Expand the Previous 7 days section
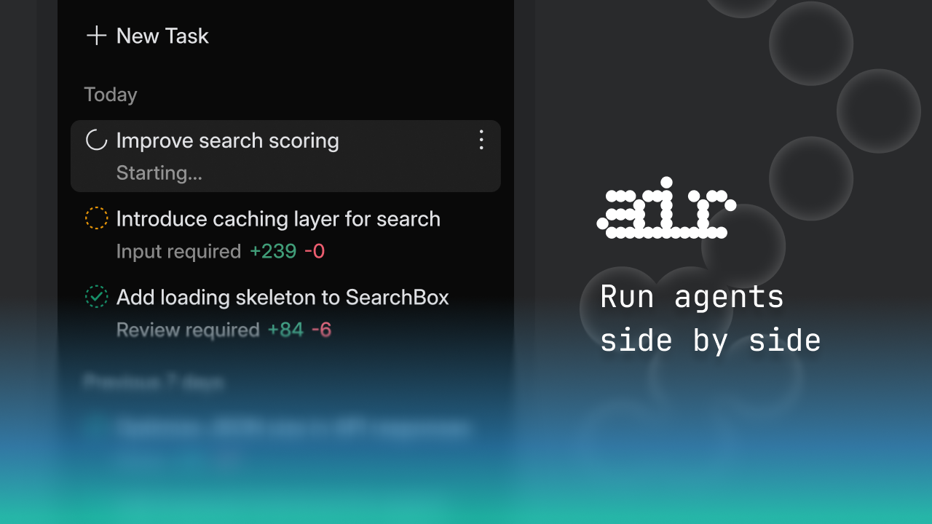This screenshot has width=932, height=524. coord(153,383)
